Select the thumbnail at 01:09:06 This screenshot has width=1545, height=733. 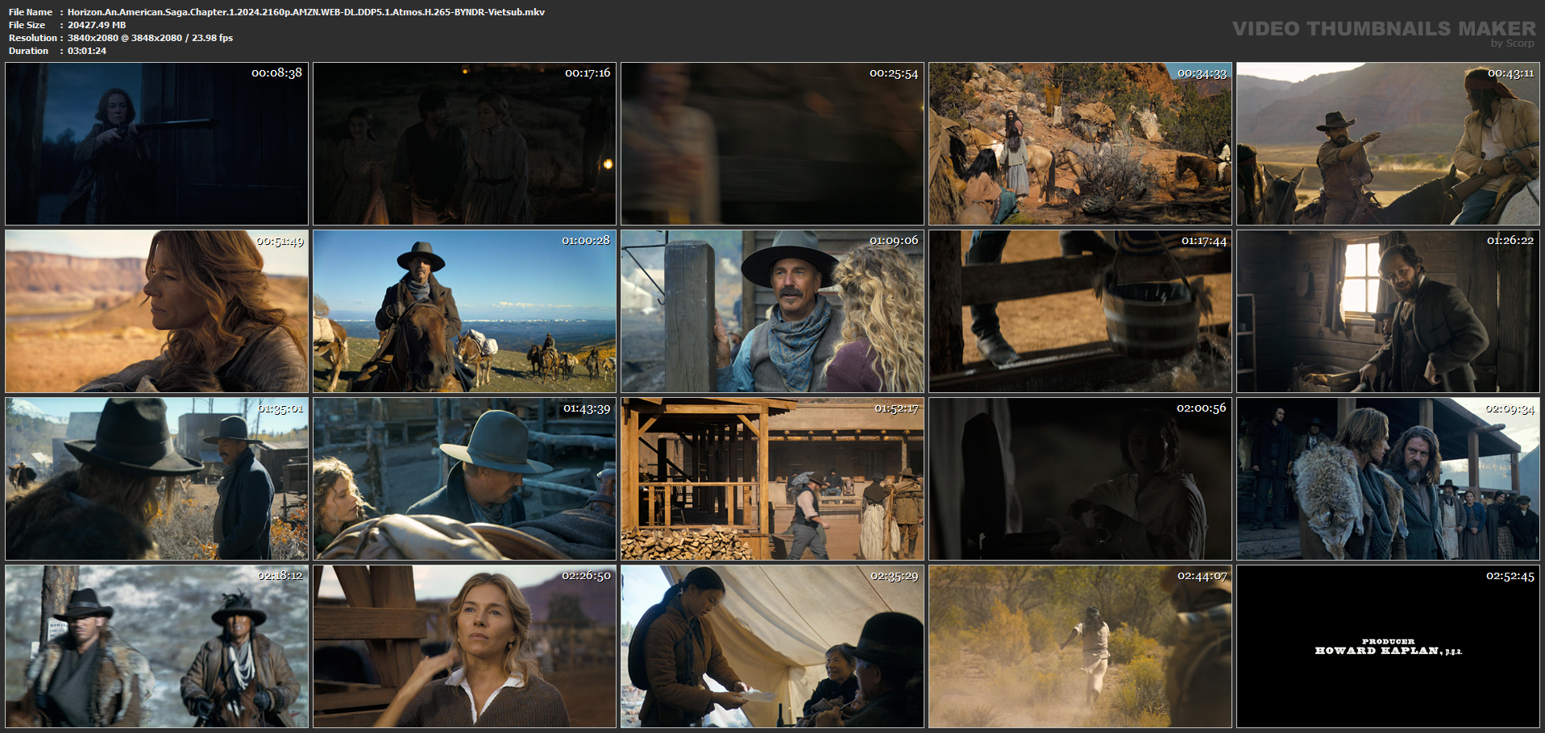[772, 312]
